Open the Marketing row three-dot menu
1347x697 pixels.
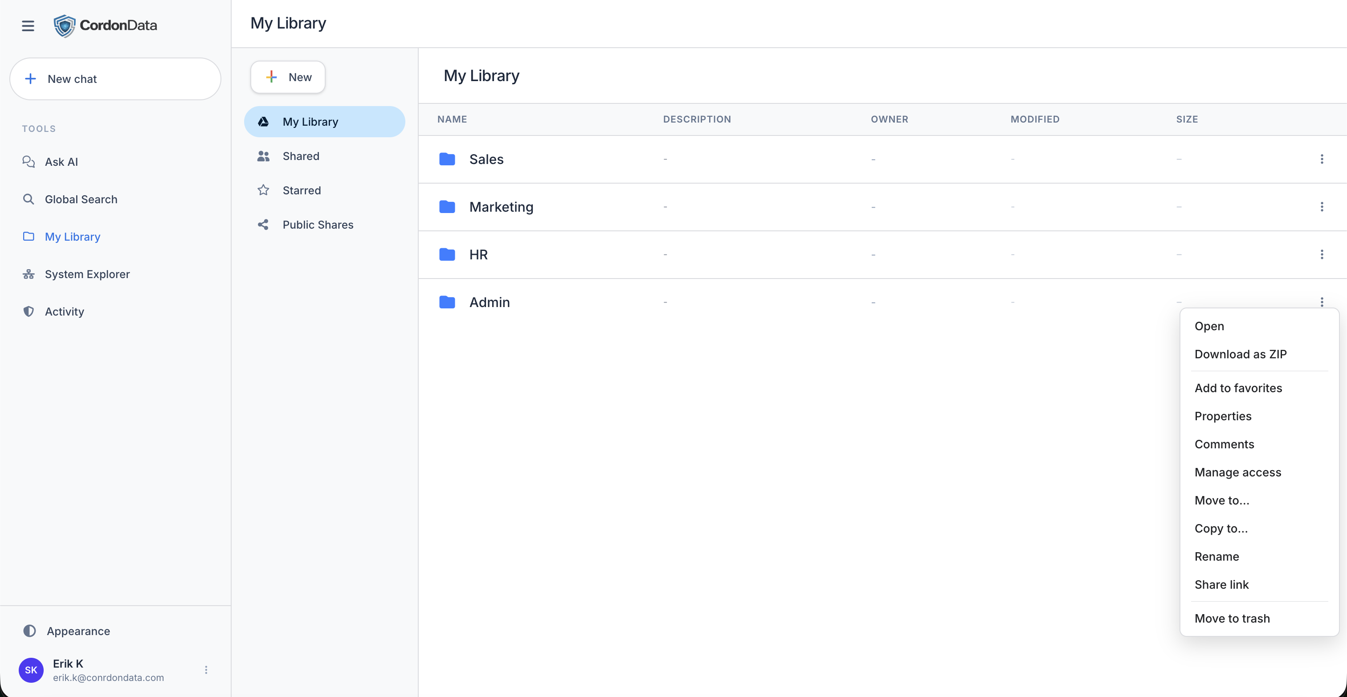pos(1321,207)
